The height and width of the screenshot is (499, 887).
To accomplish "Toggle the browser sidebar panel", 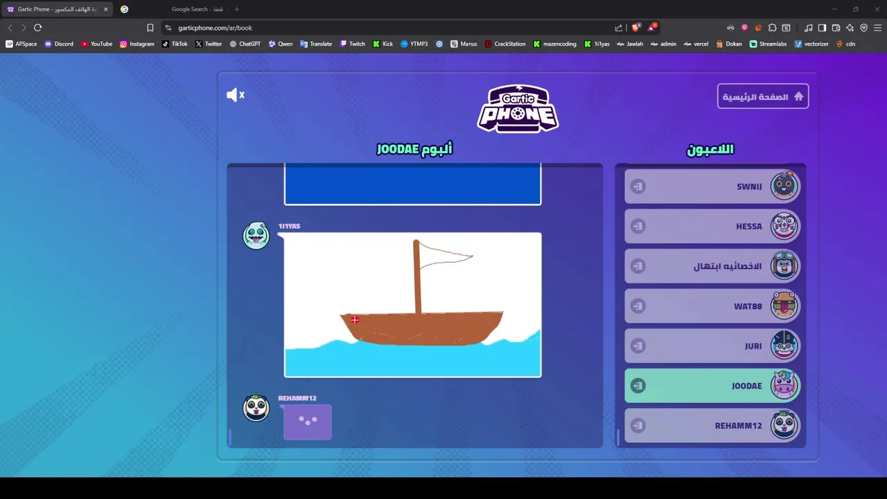I will tap(822, 28).
